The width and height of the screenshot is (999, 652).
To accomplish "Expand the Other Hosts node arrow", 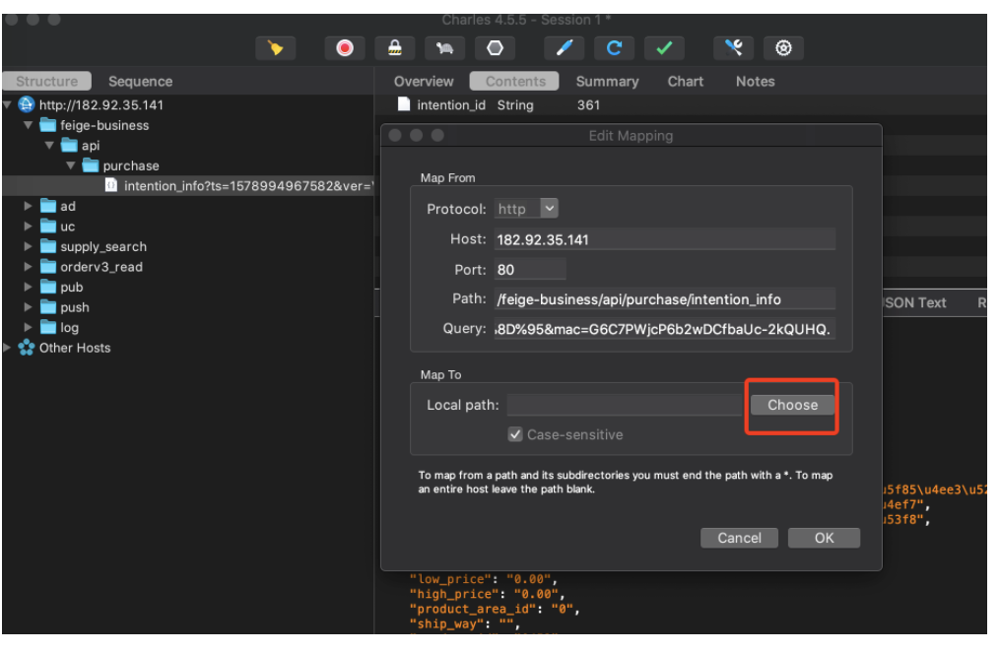I will tap(7, 348).
